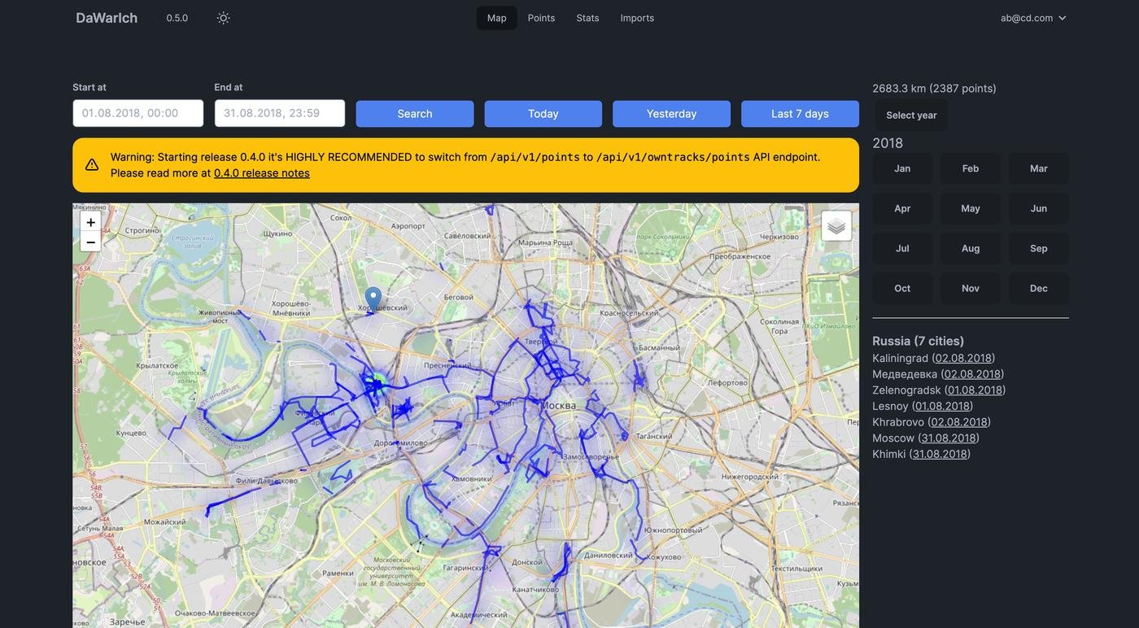Image resolution: width=1139 pixels, height=628 pixels.
Task: Expand the Select year menu
Action: click(911, 116)
